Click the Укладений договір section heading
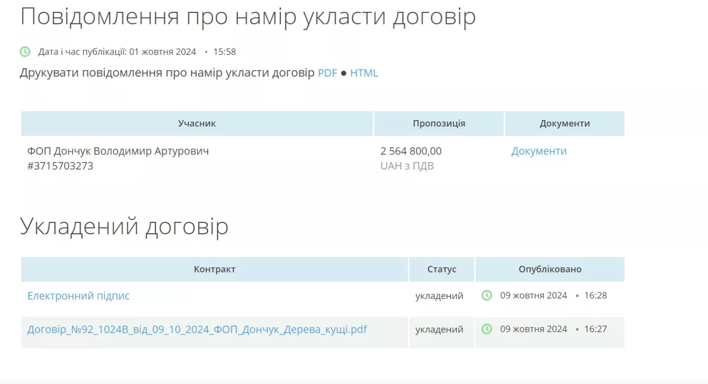This screenshot has width=708, height=384. (x=124, y=226)
